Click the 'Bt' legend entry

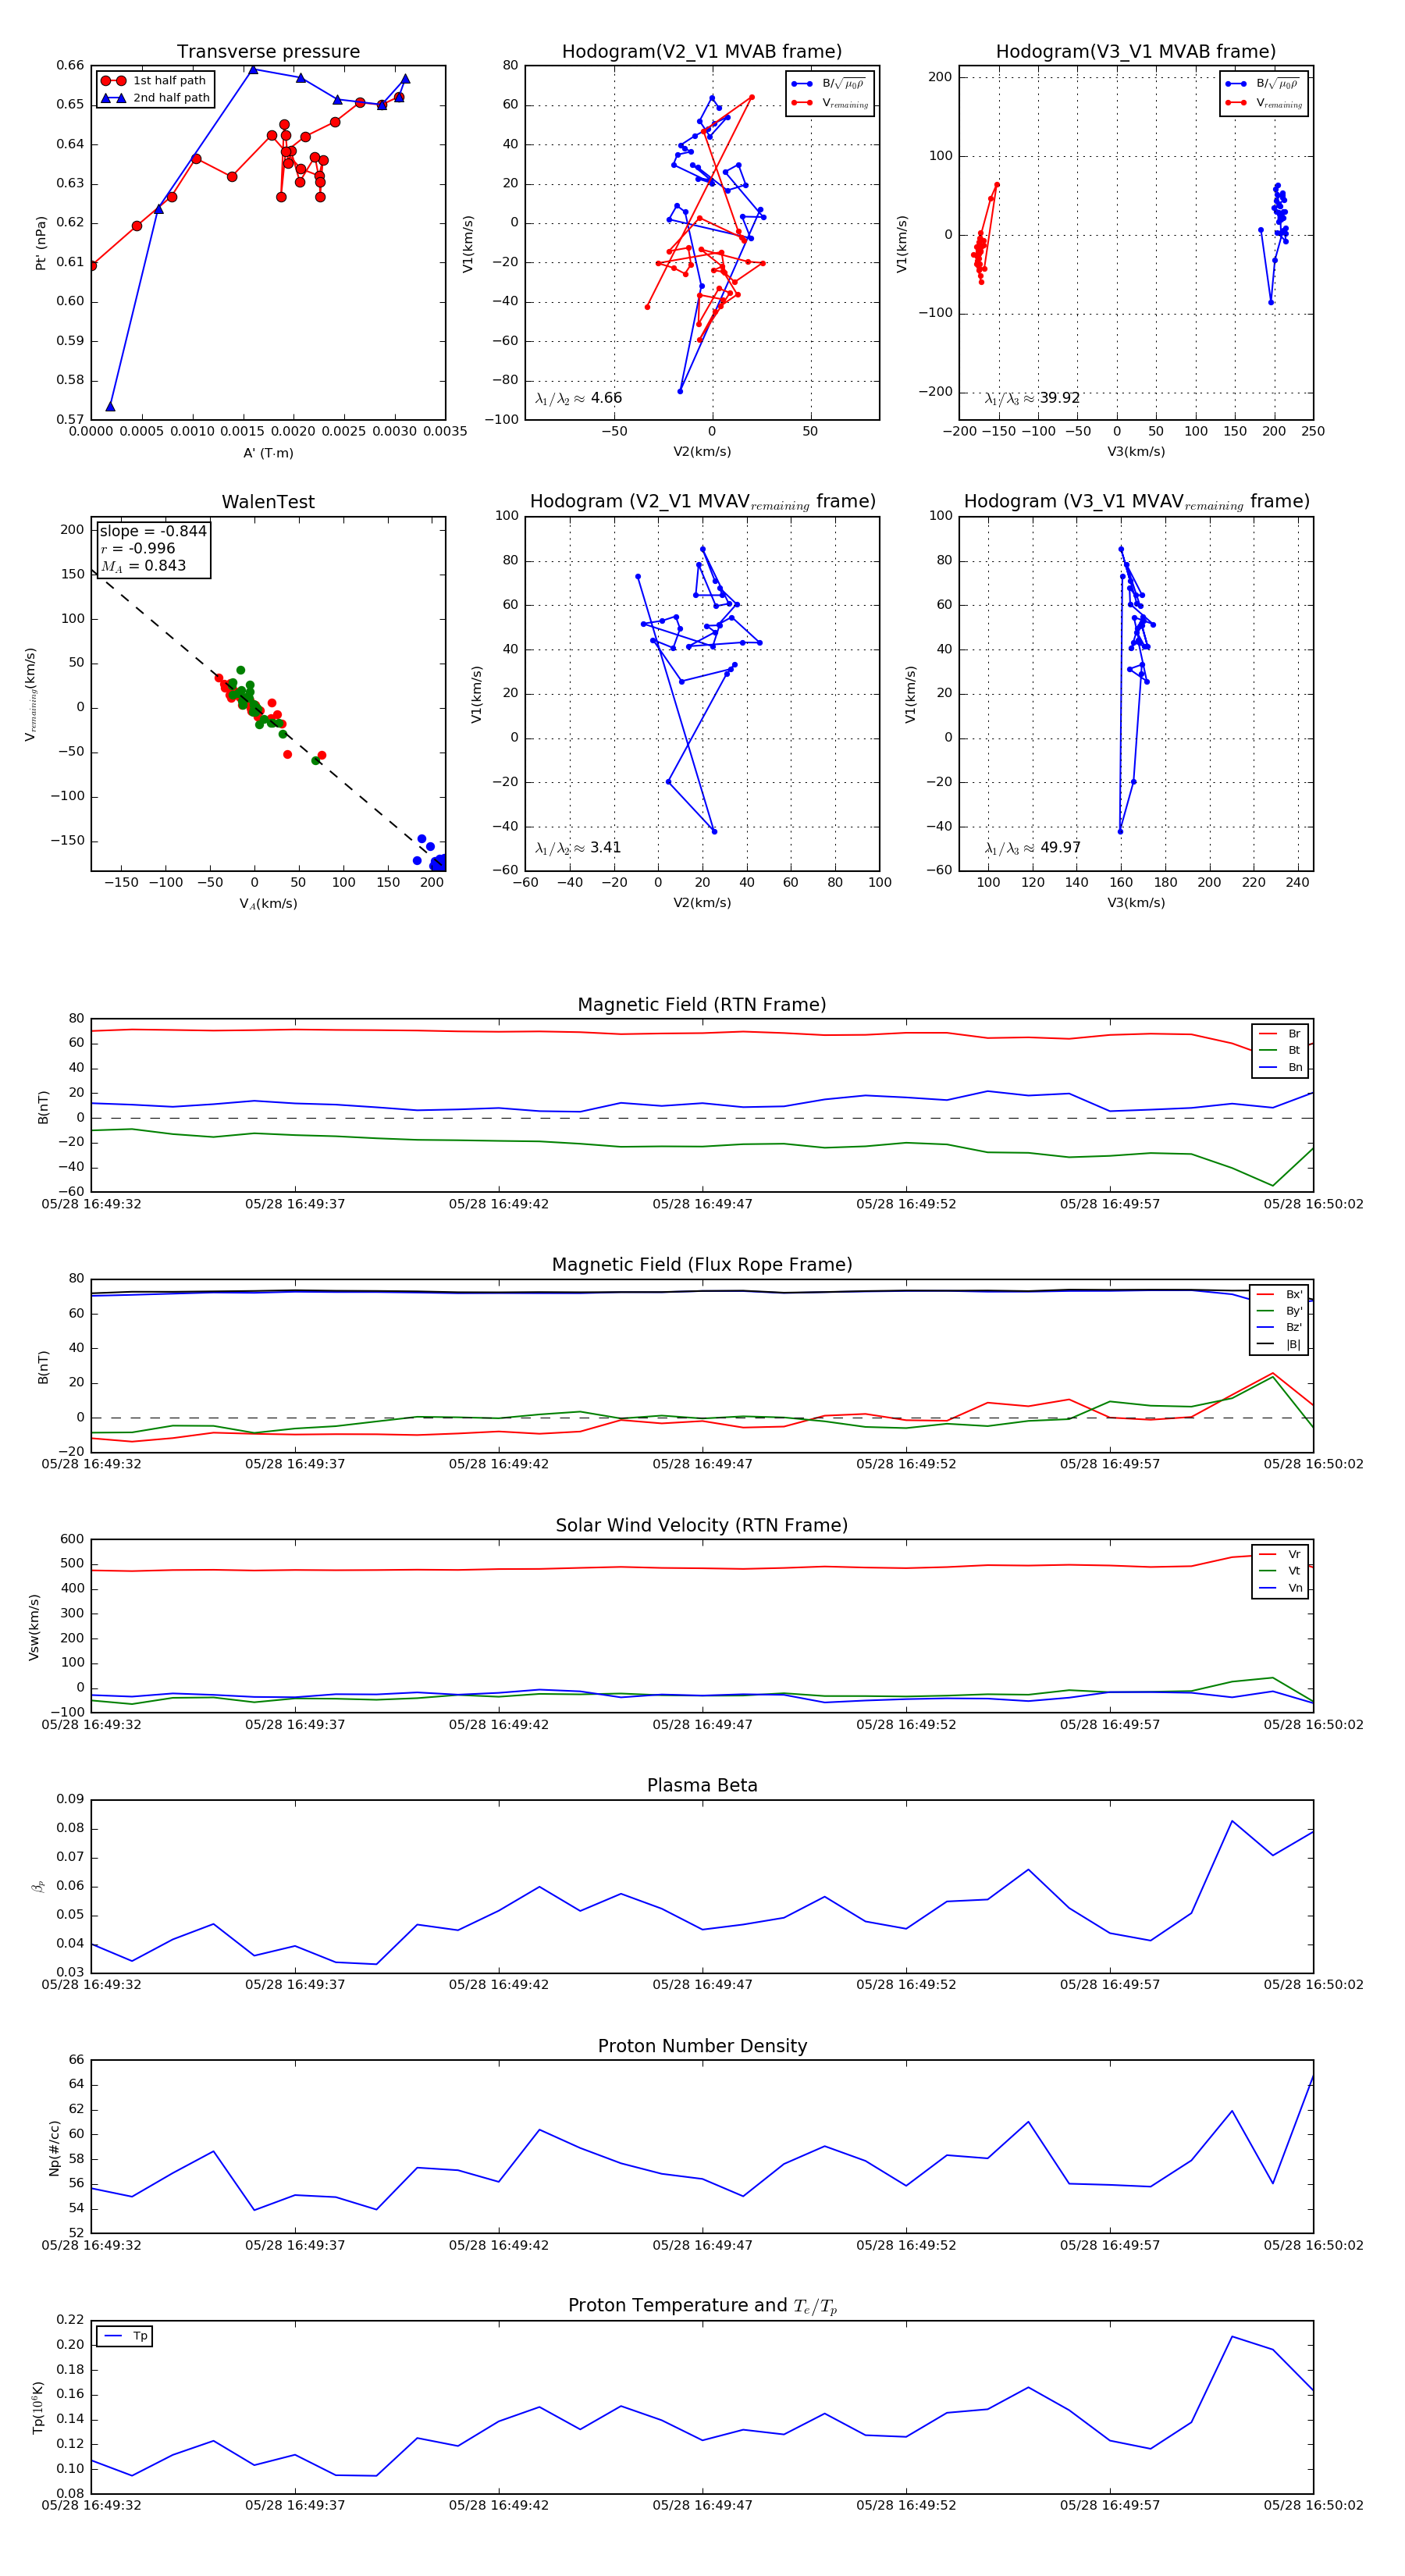[x=1281, y=1050]
